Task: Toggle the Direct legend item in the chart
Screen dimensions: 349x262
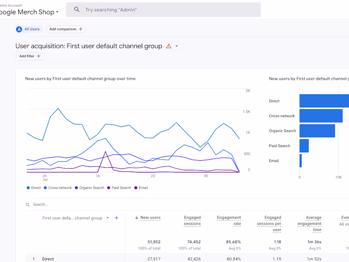Action: point(34,188)
